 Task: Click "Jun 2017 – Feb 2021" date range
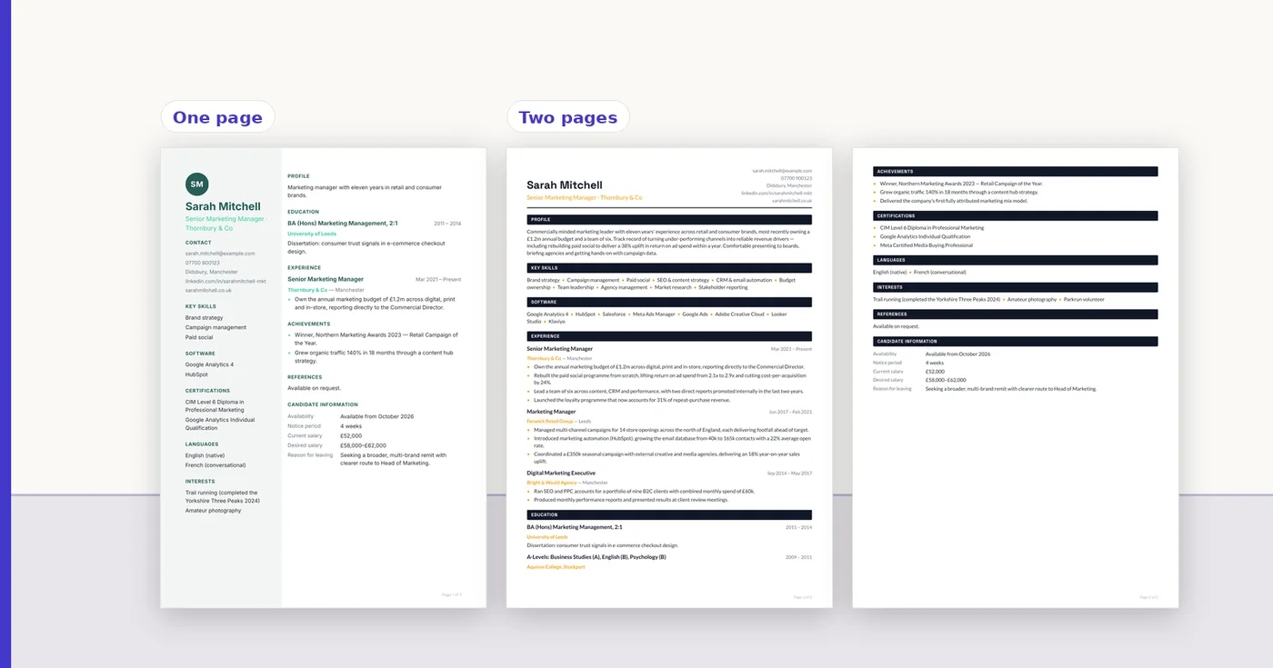[x=790, y=412]
